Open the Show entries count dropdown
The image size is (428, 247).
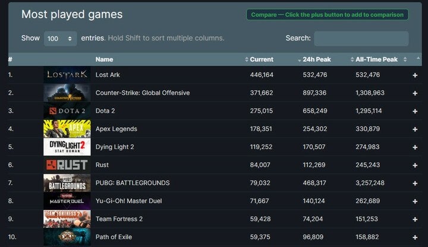(60, 39)
